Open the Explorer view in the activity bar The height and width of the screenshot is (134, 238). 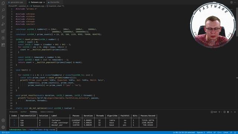[3, 3]
